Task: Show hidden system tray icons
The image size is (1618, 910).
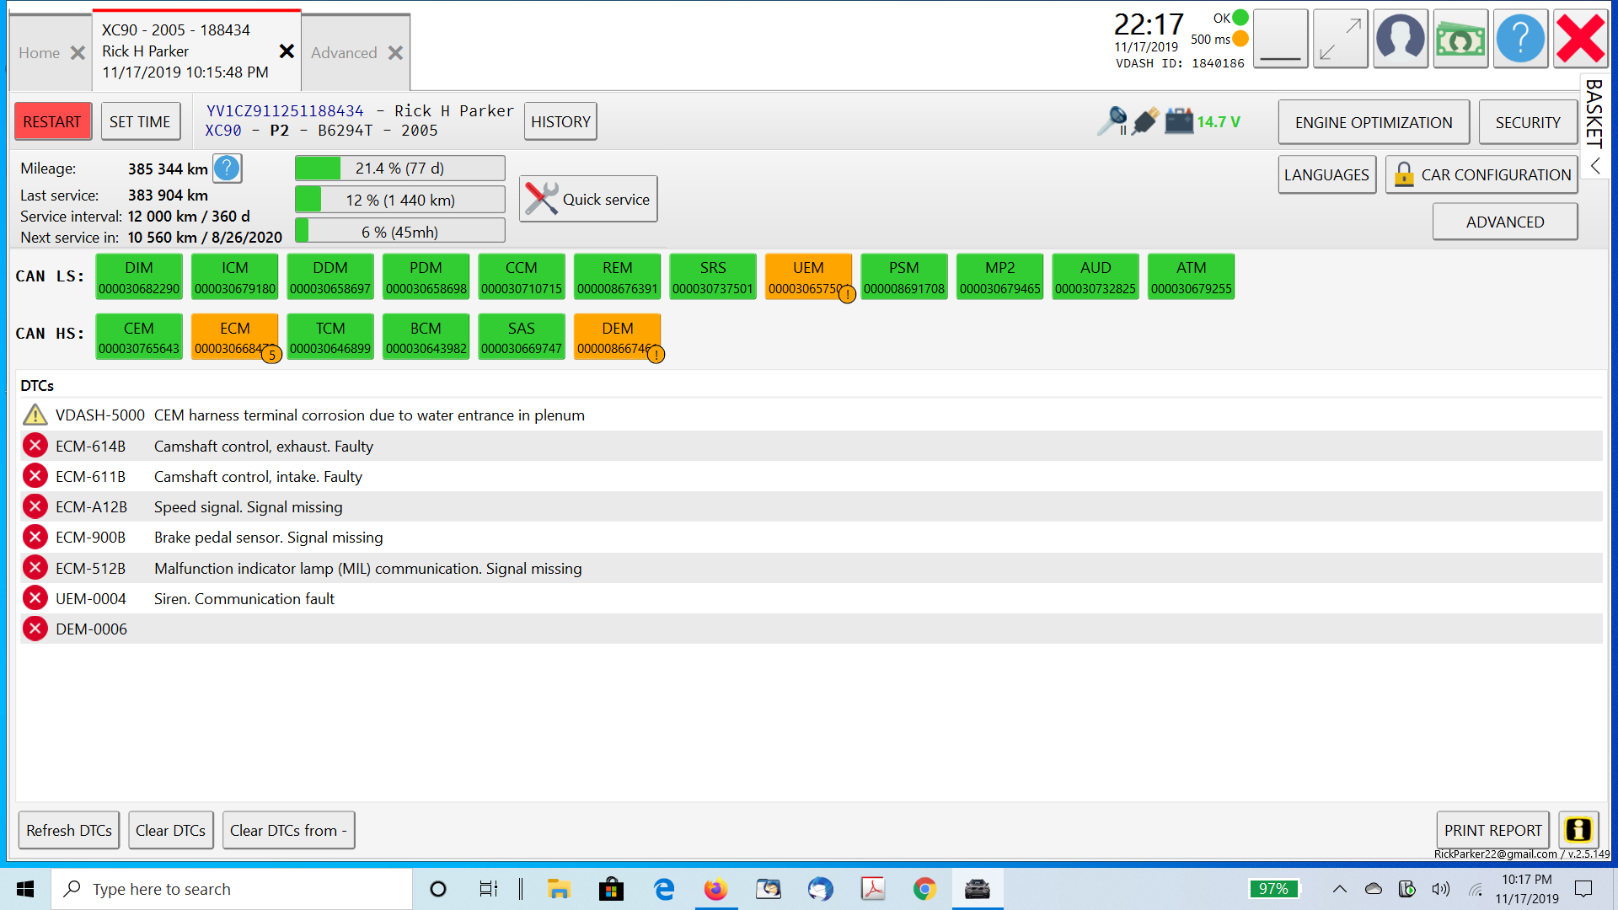Action: coord(1339,889)
